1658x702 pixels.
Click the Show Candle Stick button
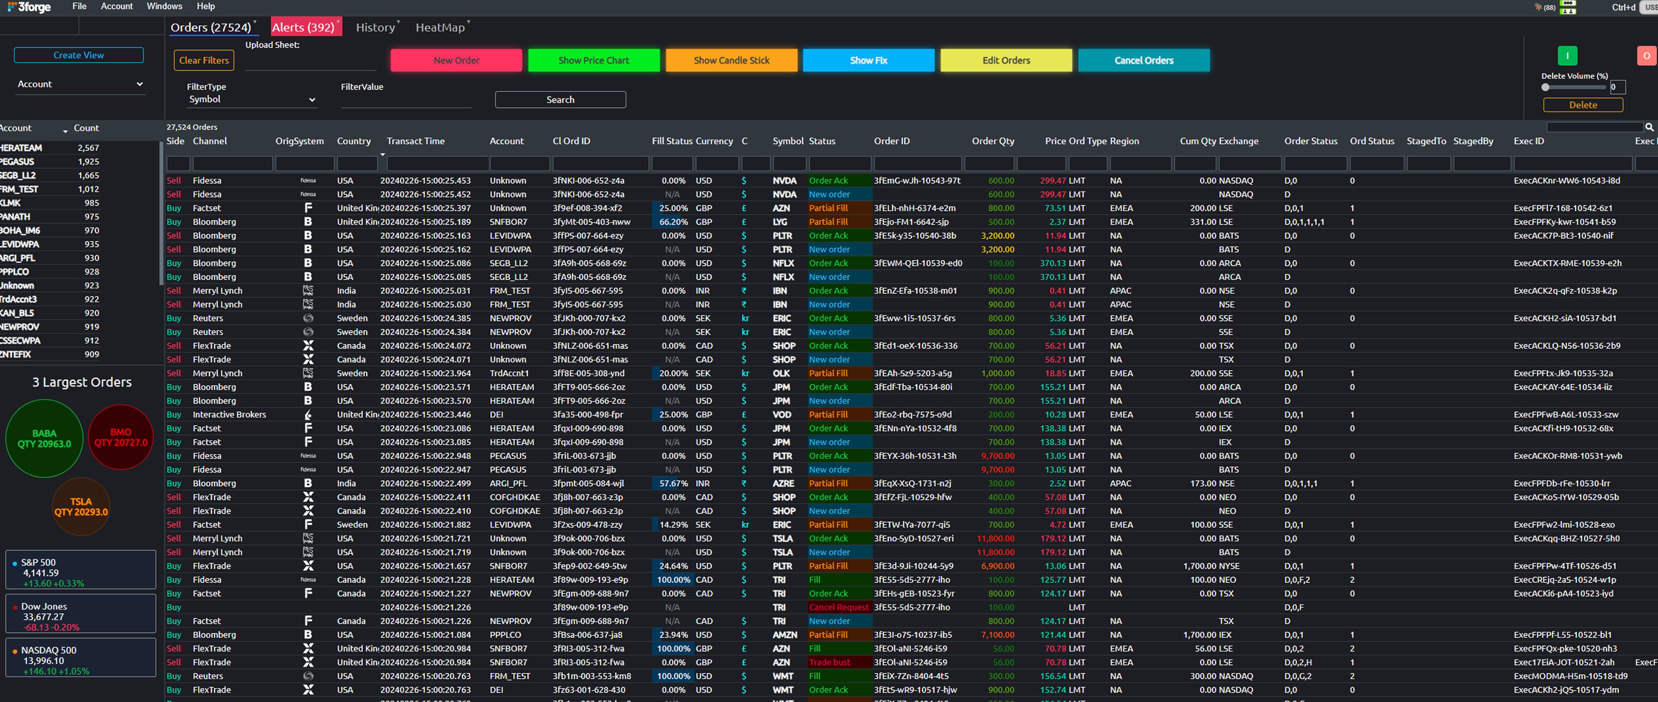click(731, 61)
